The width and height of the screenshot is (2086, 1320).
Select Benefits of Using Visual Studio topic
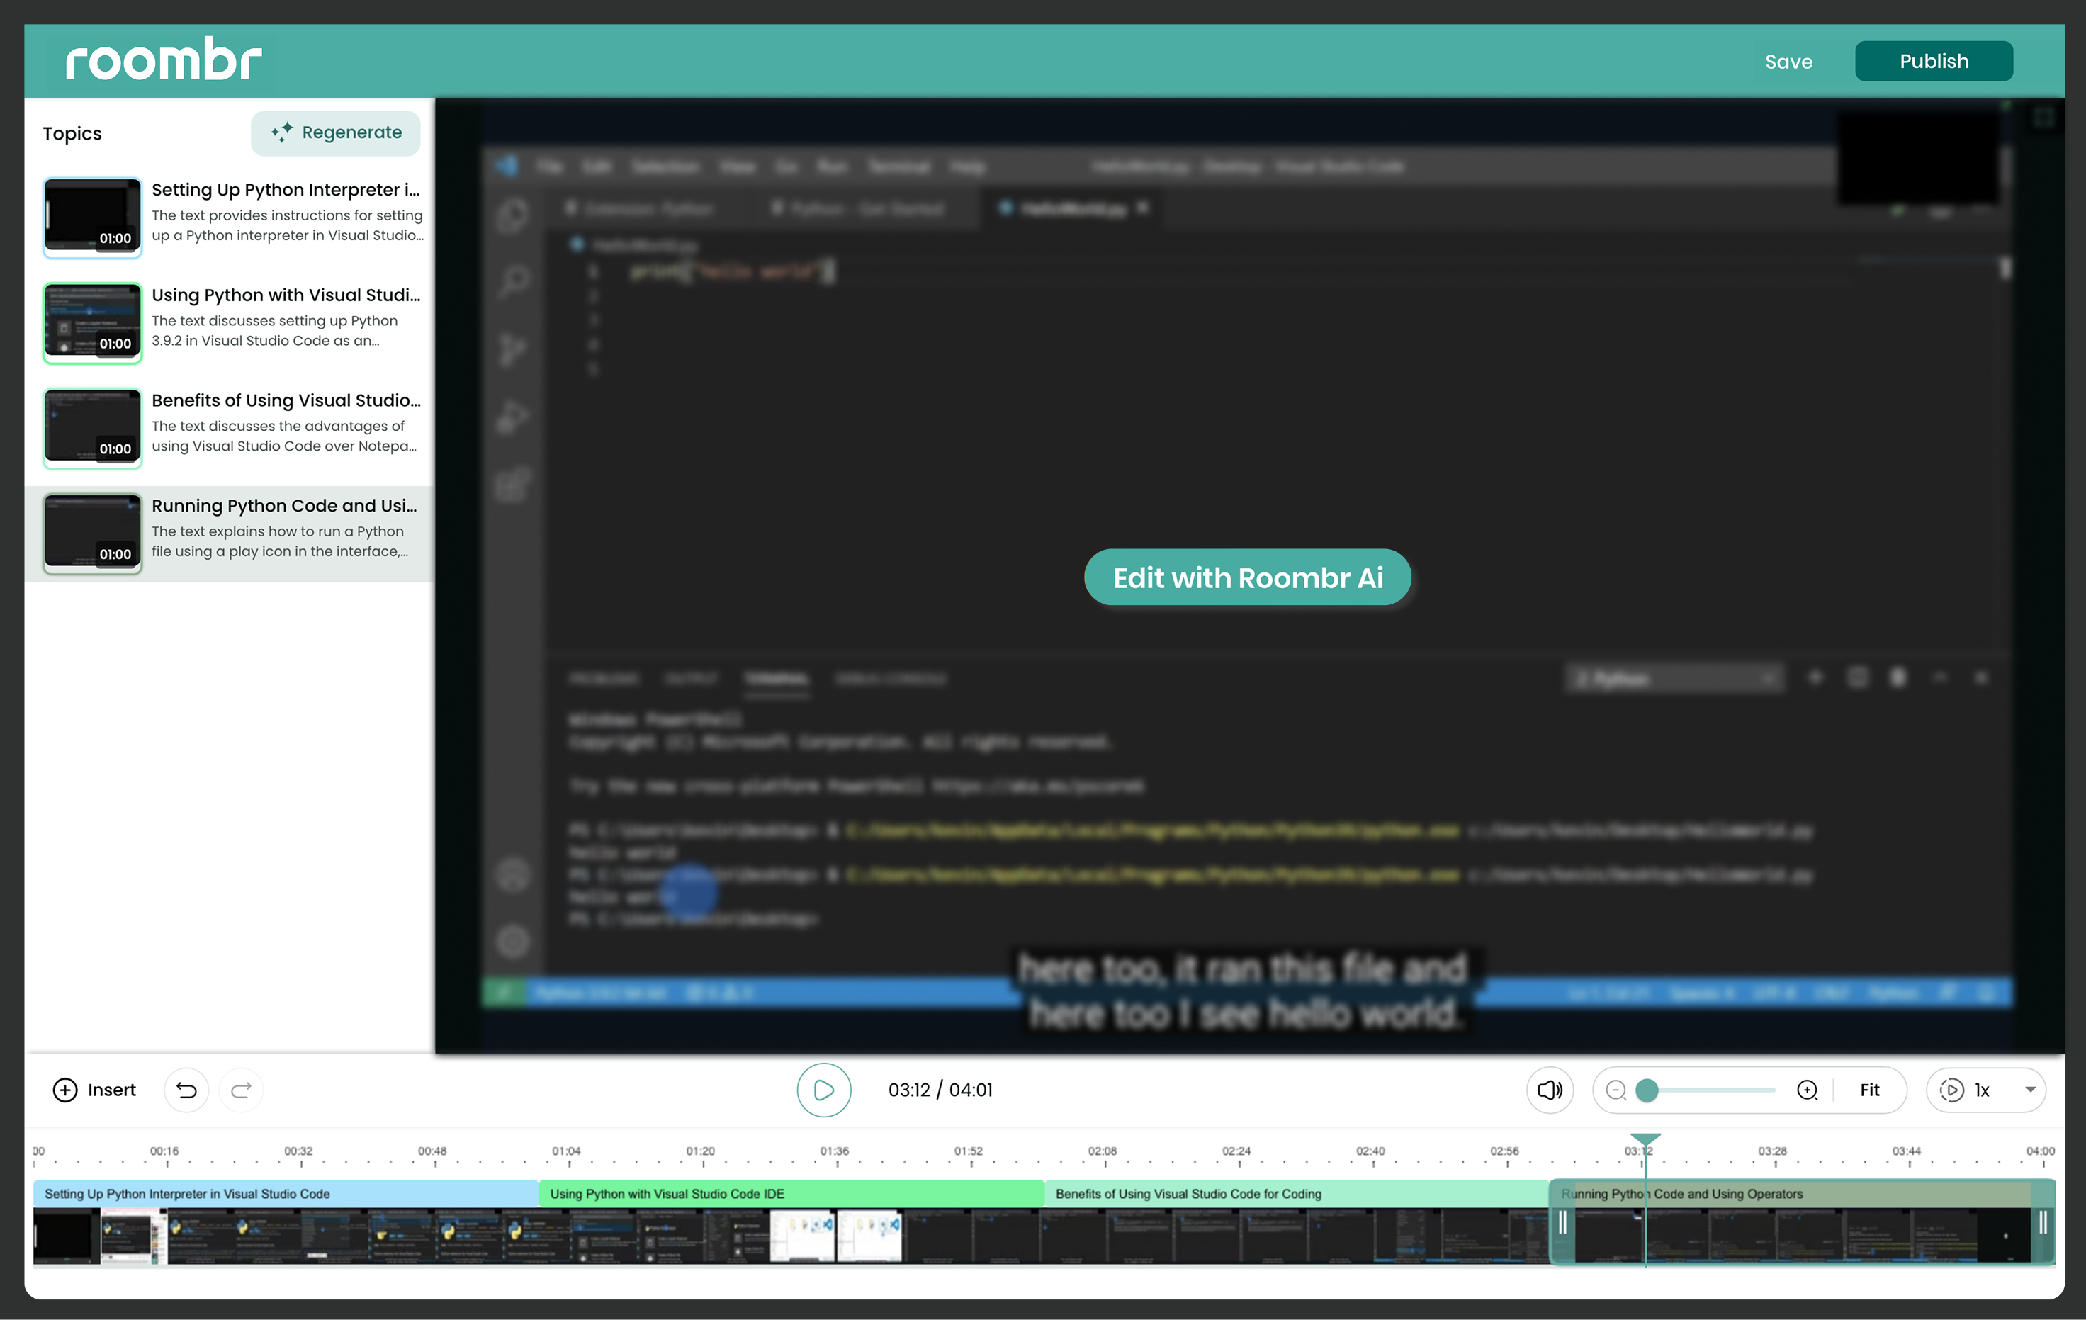(x=285, y=400)
